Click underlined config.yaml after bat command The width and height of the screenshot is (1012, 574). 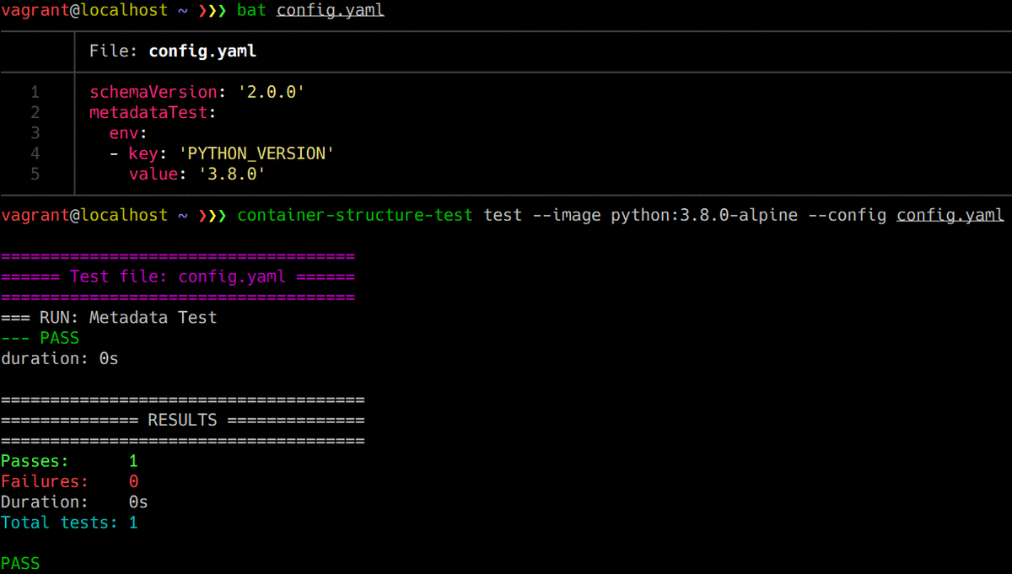click(x=331, y=11)
